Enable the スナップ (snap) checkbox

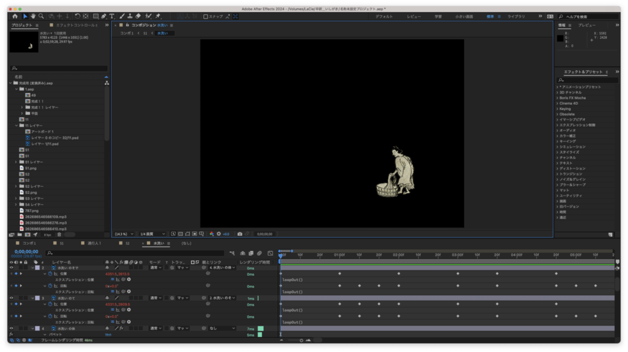tap(206, 16)
